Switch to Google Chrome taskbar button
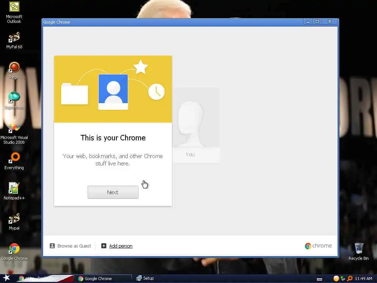The width and height of the screenshot is (377, 283). point(103,279)
